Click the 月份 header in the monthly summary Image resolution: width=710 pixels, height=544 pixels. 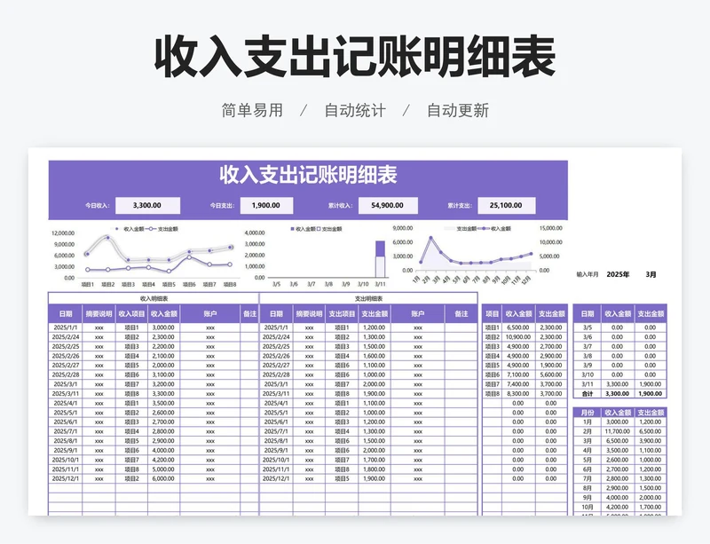[x=588, y=413]
